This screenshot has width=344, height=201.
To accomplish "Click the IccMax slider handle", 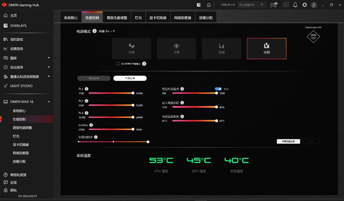I will click(x=133, y=129).
